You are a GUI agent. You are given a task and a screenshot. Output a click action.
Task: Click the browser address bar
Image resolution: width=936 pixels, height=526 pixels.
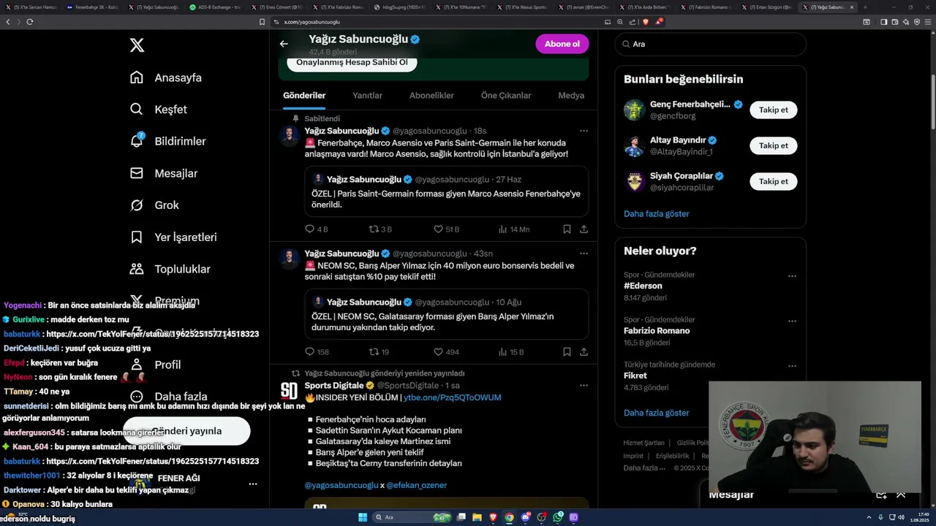pyautogui.click(x=439, y=22)
